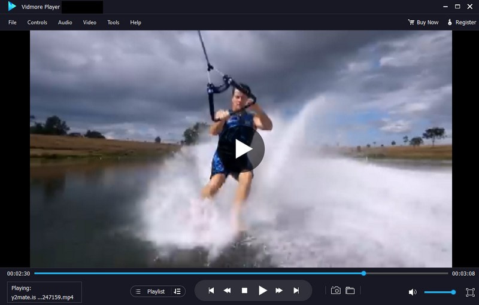The image size is (479, 305).
Task: Fast forward the video
Action: [x=279, y=291]
